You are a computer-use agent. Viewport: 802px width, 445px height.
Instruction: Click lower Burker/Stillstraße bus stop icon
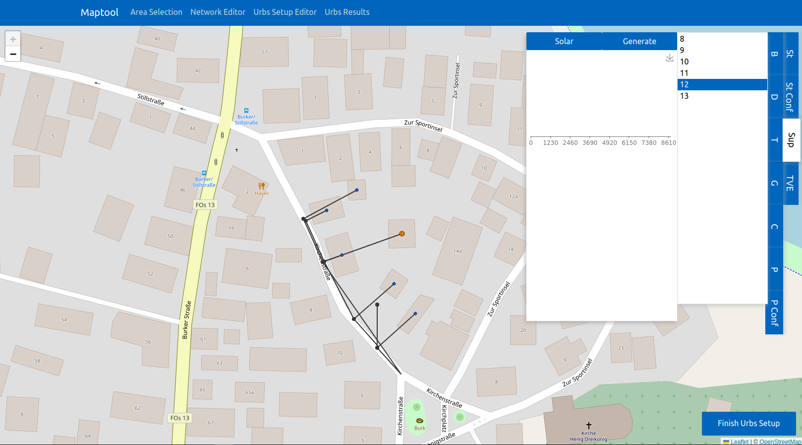[x=204, y=173]
